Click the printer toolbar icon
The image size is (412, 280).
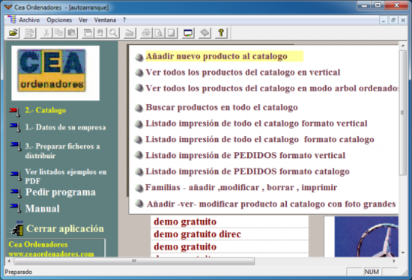click(146, 33)
